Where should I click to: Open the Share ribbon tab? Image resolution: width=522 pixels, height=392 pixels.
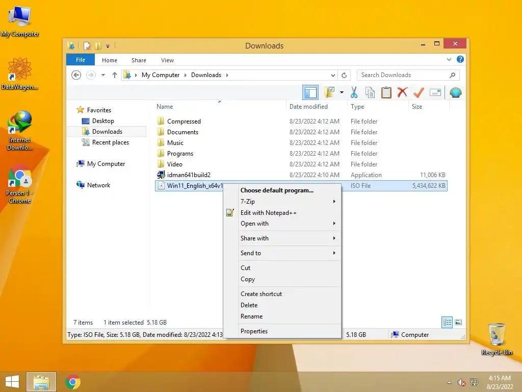tap(139, 60)
